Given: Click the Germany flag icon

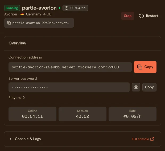Looking at the screenshot, I should click(x=22, y=14).
